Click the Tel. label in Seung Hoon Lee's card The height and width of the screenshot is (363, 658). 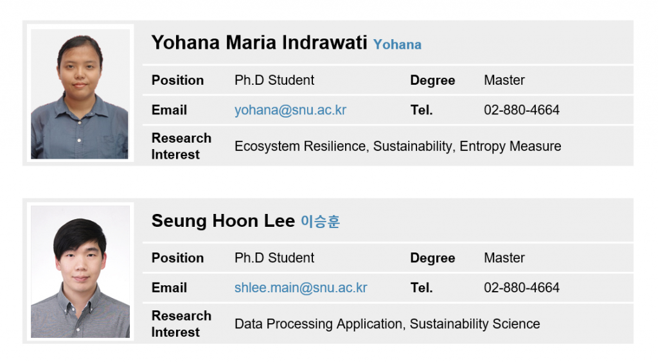coord(422,288)
